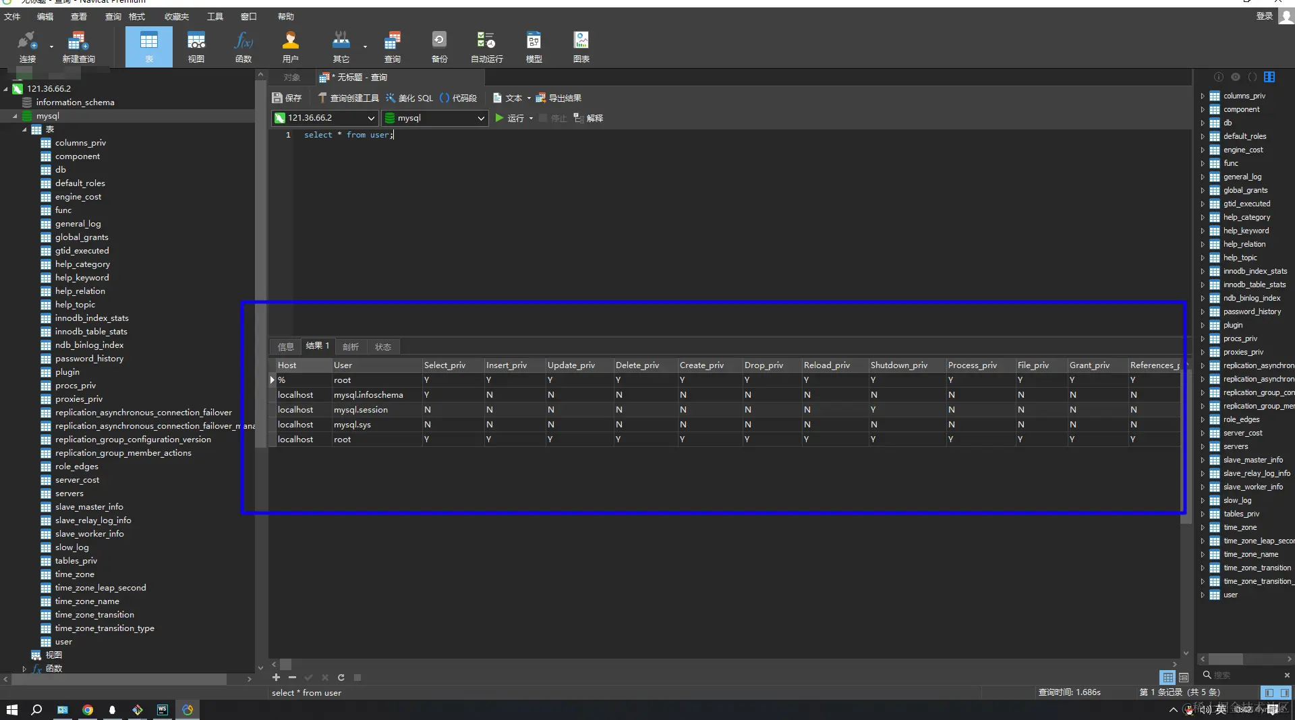Open the 工具 (Tools) menu

point(215,16)
